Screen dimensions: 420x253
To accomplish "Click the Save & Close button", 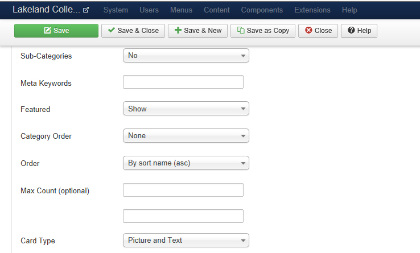I will 134,31.
